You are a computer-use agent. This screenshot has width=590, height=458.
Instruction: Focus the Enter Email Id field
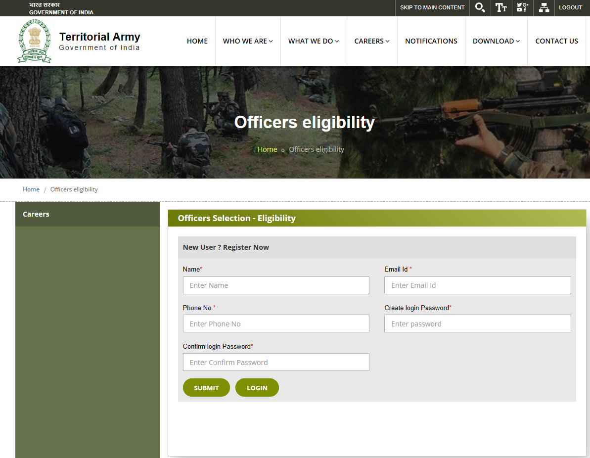point(478,285)
